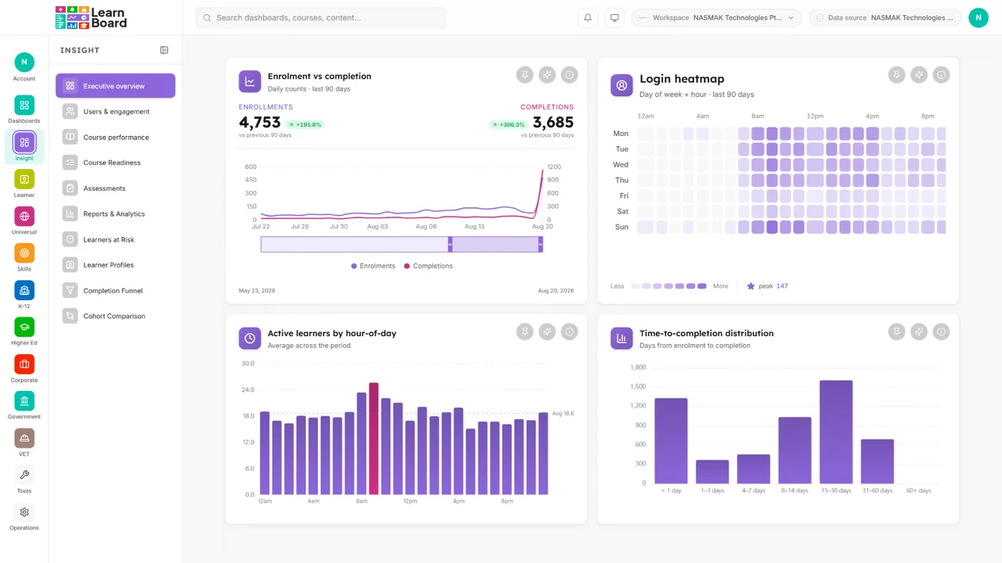
Task: Click AI sparkle icon on Login heatmap
Action: tap(919, 75)
